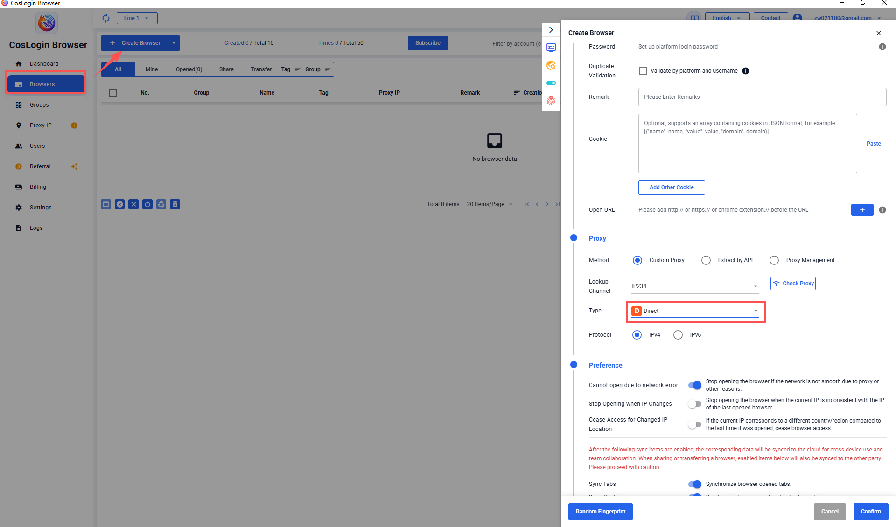The width and height of the screenshot is (896, 527).
Task: Open the Line 1 dropdown
Action: coord(137,18)
